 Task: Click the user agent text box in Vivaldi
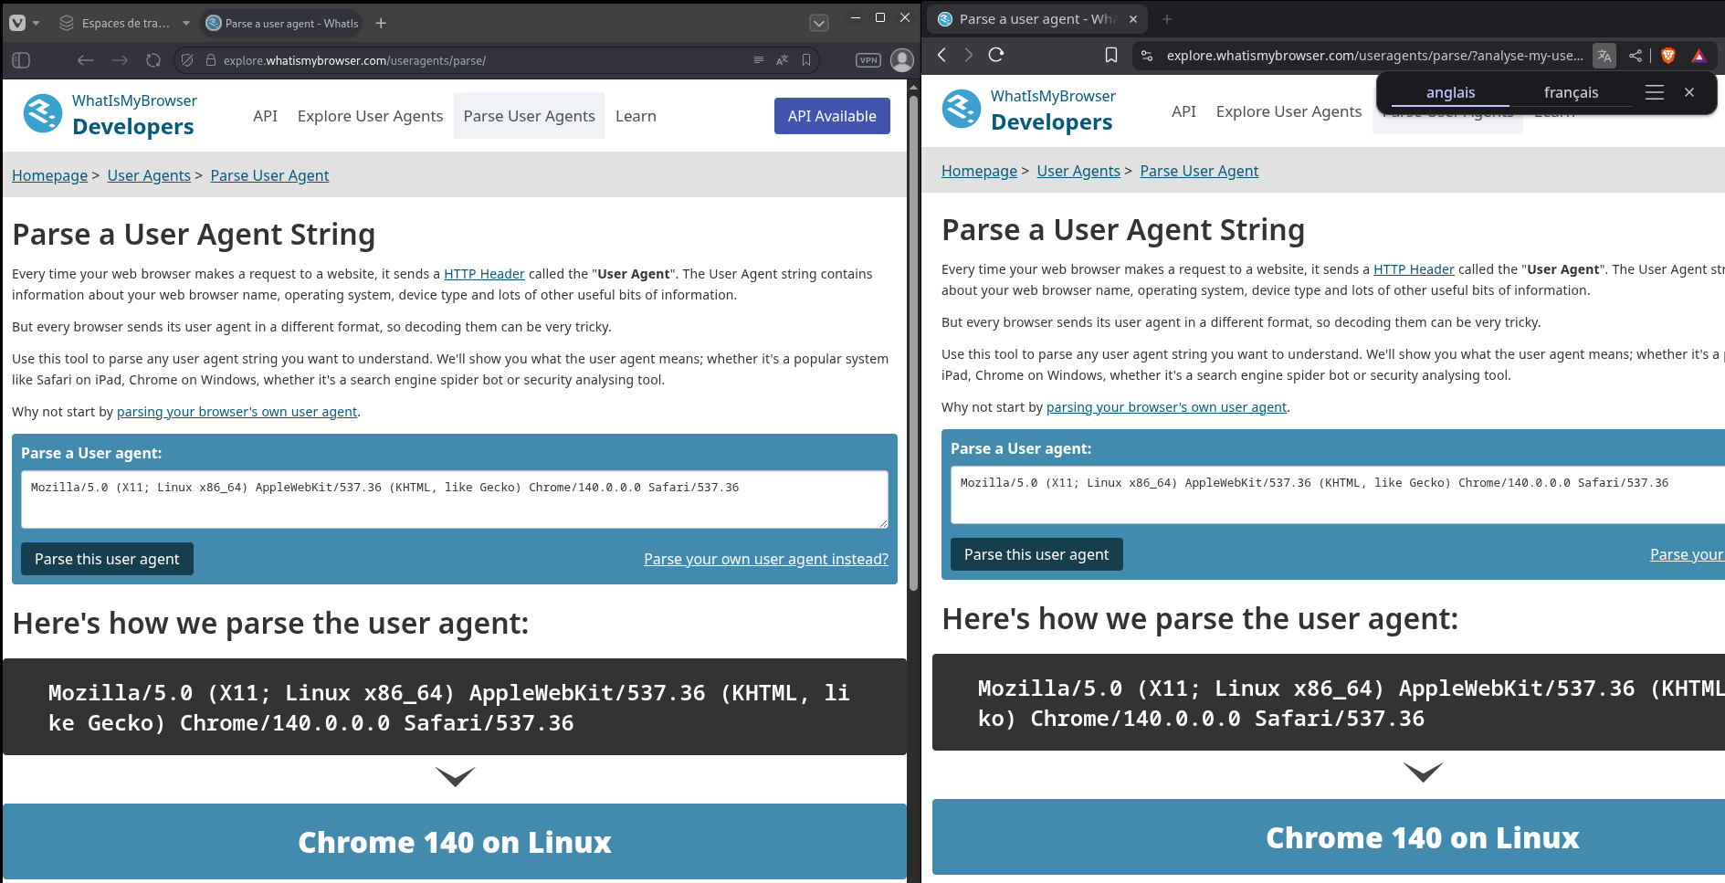[454, 499]
